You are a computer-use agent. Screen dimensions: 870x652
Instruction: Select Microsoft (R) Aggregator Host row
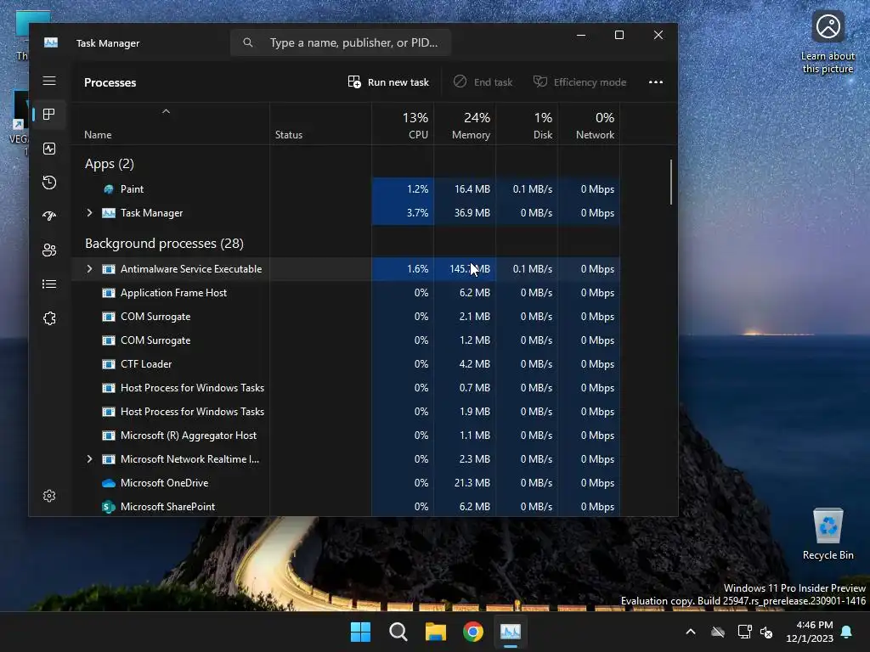(346, 436)
